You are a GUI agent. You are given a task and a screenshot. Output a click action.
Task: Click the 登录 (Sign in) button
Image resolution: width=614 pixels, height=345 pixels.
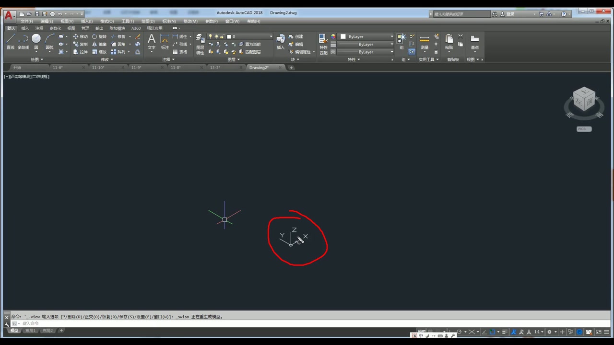tap(507, 14)
